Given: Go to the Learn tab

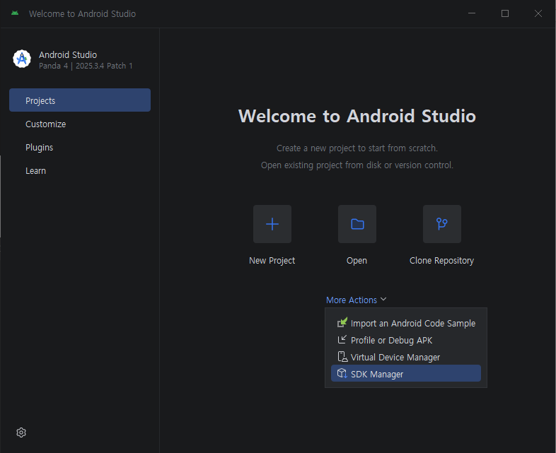Looking at the screenshot, I should 80,171.
